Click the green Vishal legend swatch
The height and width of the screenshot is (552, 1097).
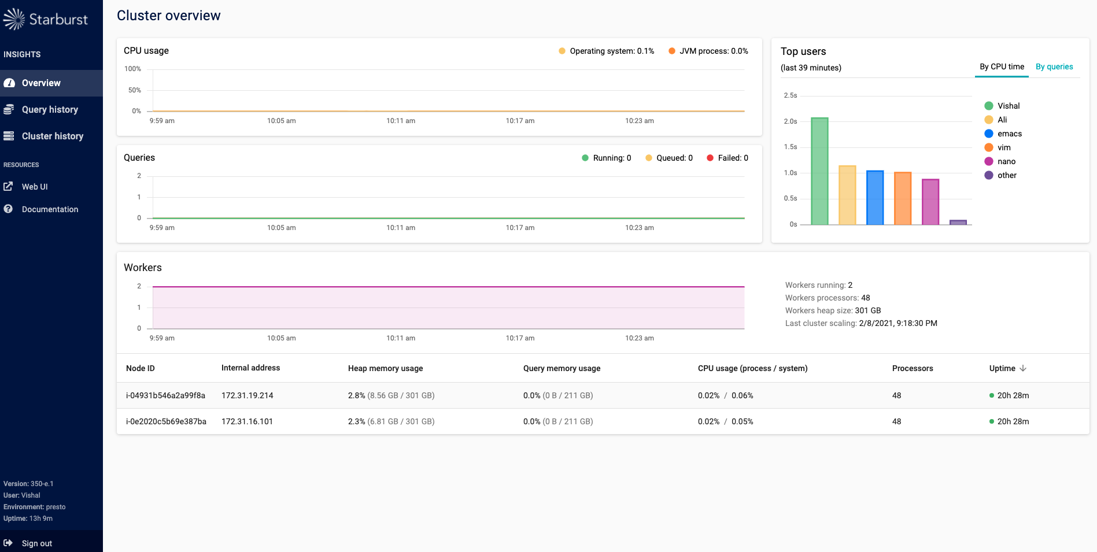989,106
